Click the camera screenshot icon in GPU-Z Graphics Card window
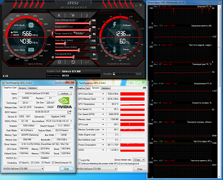Screen dimensions: 223x180 (x=71, y=88)
